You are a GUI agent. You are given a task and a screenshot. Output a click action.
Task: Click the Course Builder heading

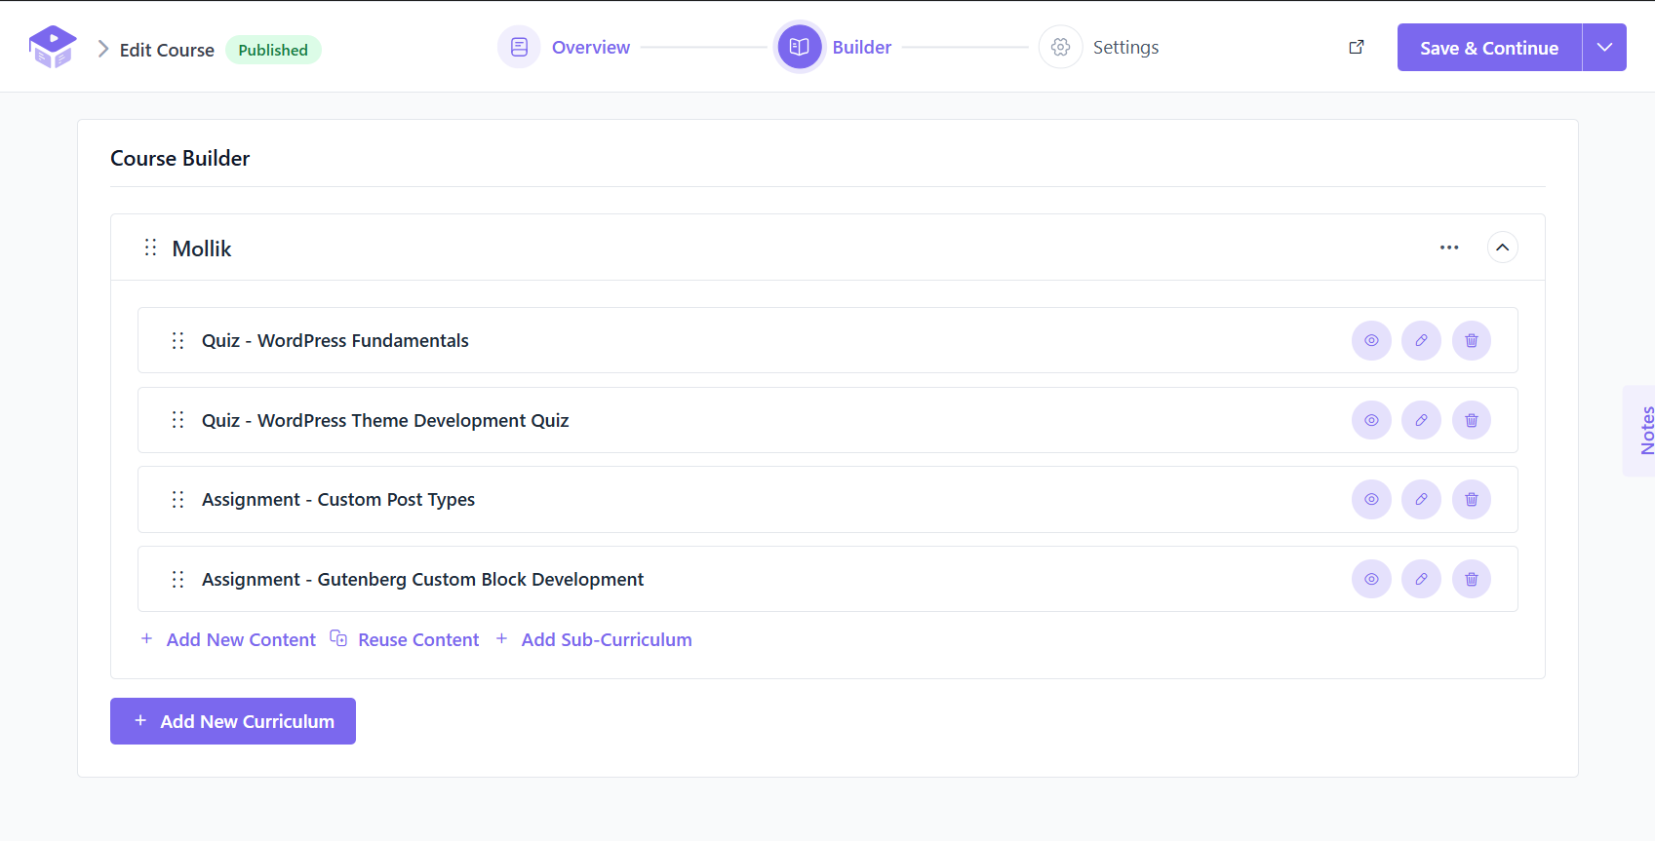[x=180, y=158]
